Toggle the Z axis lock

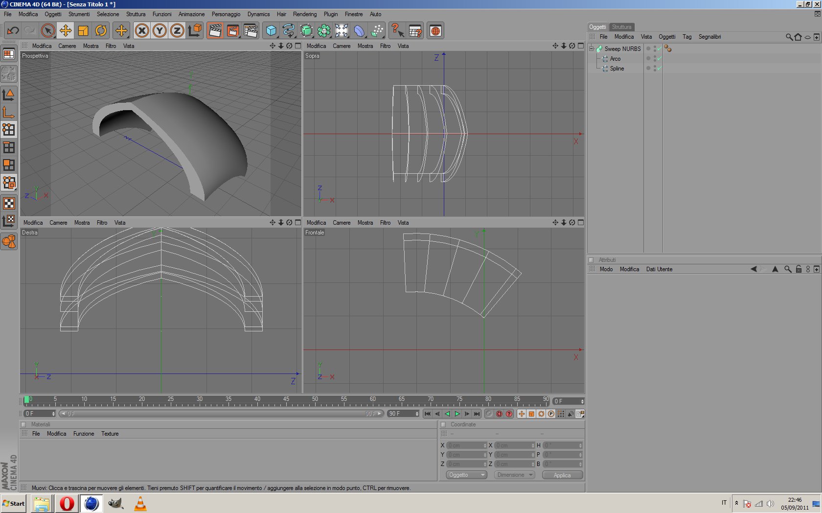point(177,31)
